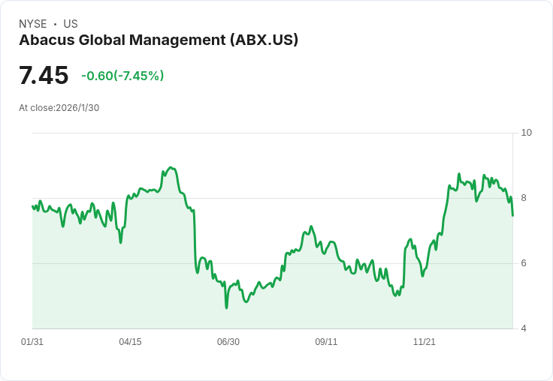The width and height of the screenshot is (553, 381).
Task: Click the 01/31 date axis label
Action: 32,341
